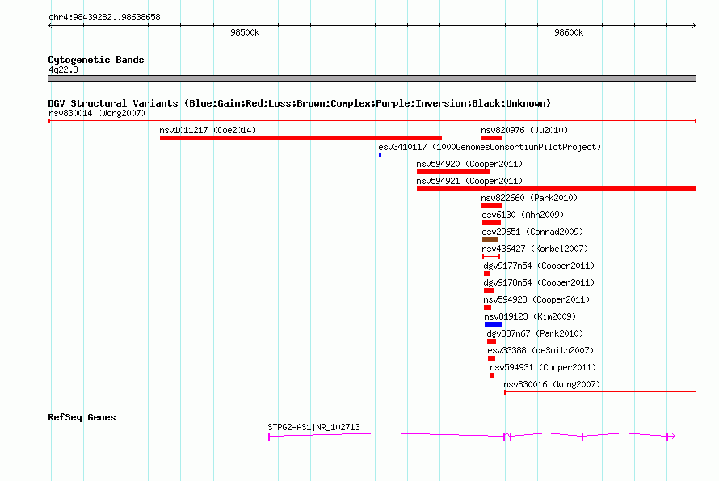719x481 pixels.
Task: Select the dgv9177n54 red bar
Action: (487, 274)
